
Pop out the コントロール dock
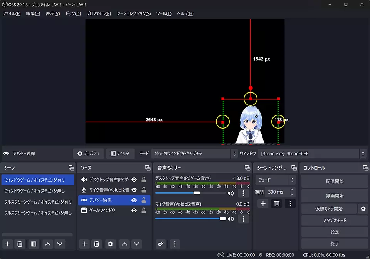click(x=366, y=168)
